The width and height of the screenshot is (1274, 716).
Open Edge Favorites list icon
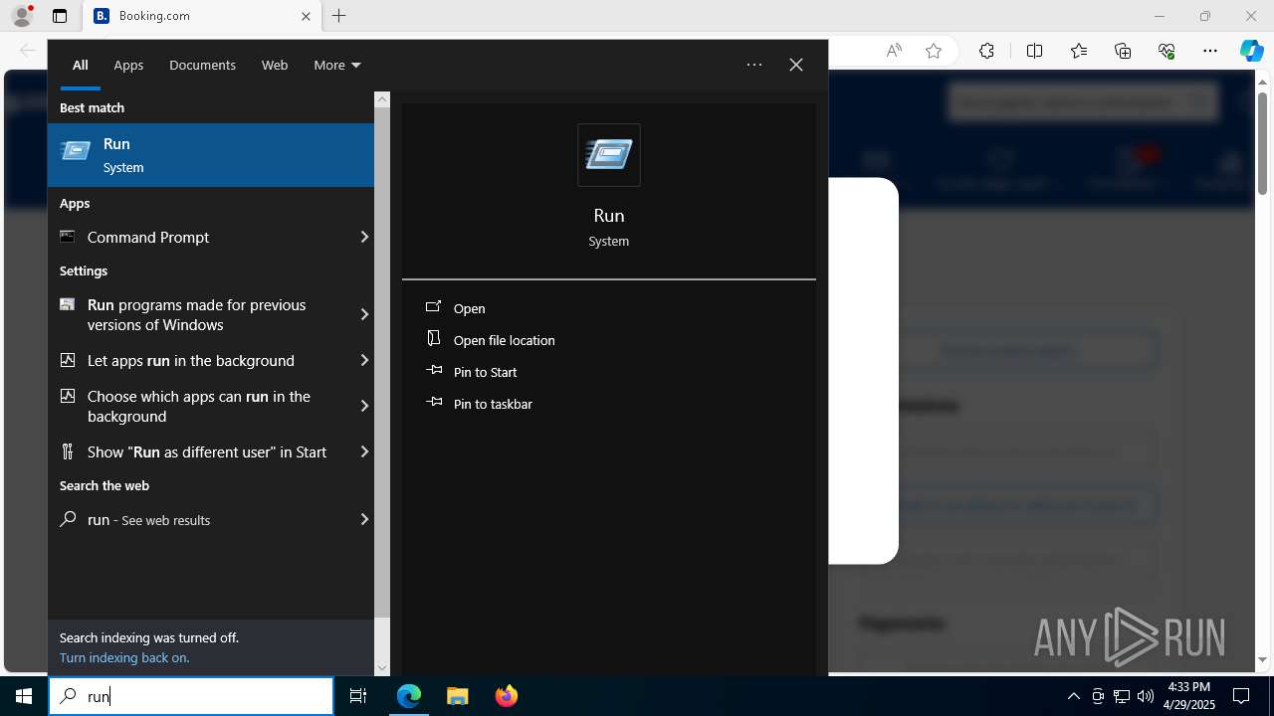coord(1079,51)
